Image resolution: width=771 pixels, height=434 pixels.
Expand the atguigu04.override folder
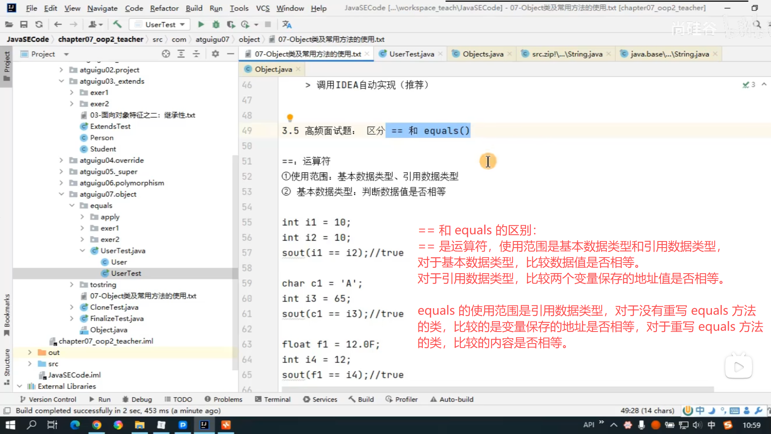[61, 160]
